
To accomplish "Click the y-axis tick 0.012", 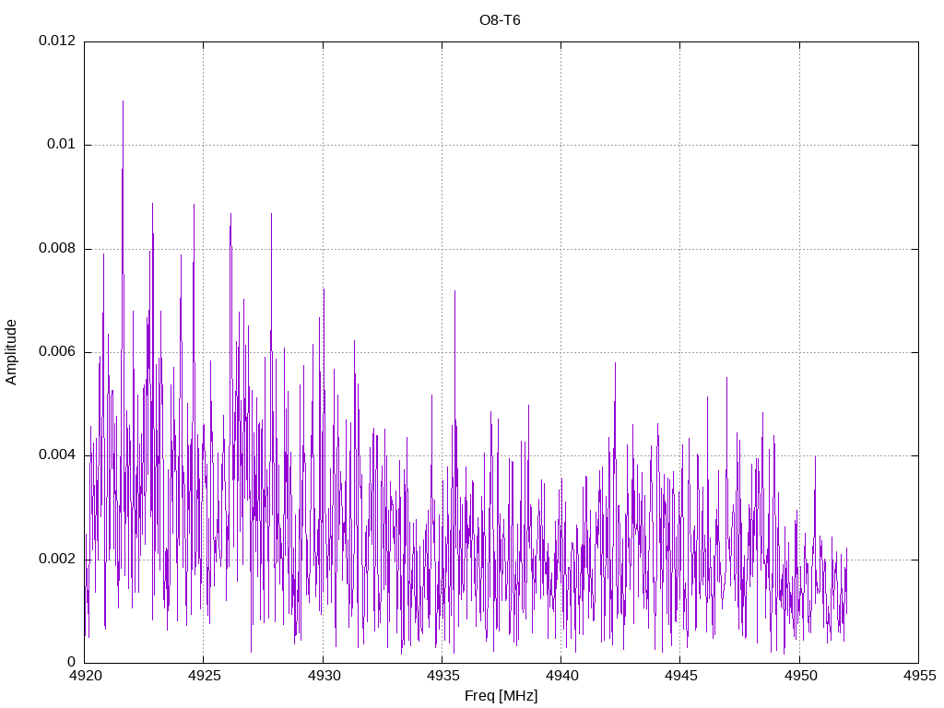I will coord(57,41).
